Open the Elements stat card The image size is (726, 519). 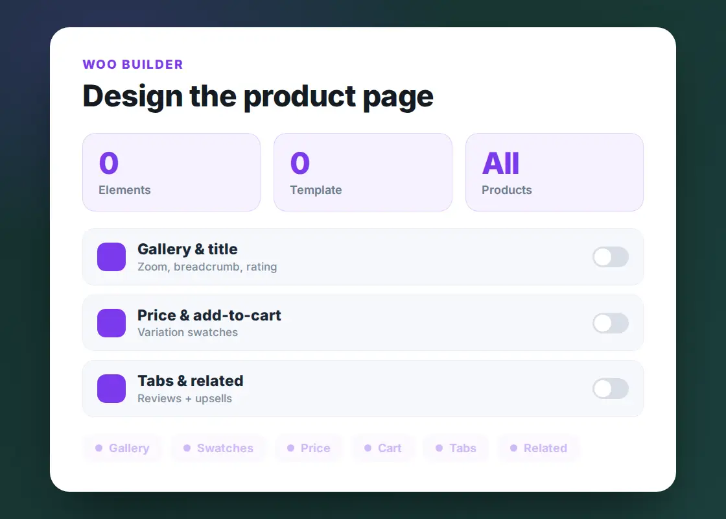pyautogui.click(x=171, y=173)
